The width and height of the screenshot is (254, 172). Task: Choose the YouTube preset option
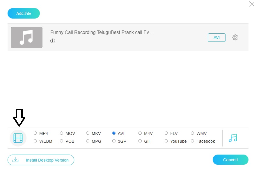tap(166, 141)
